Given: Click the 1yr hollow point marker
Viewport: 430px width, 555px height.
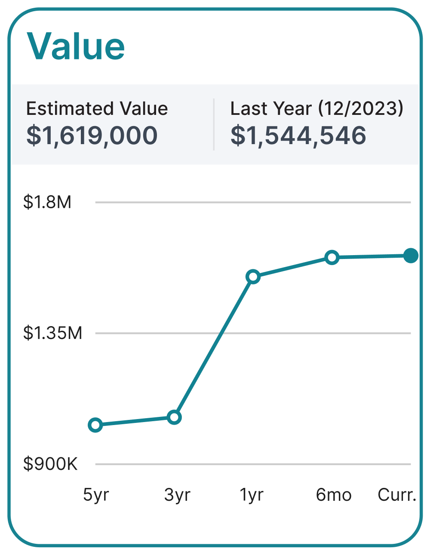Looking at the screenshot, I should [x=253, y=277].
